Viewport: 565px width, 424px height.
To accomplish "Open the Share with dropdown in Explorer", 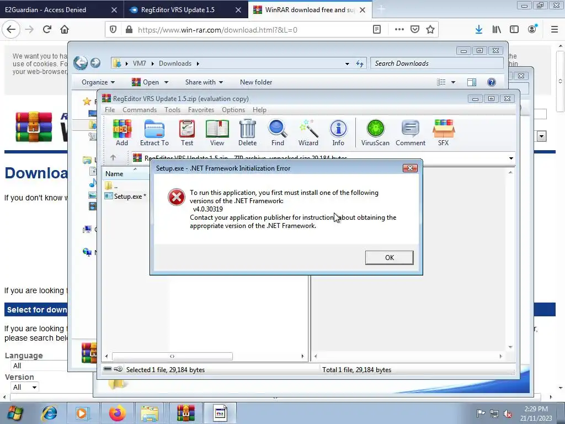I will [204, 82].
